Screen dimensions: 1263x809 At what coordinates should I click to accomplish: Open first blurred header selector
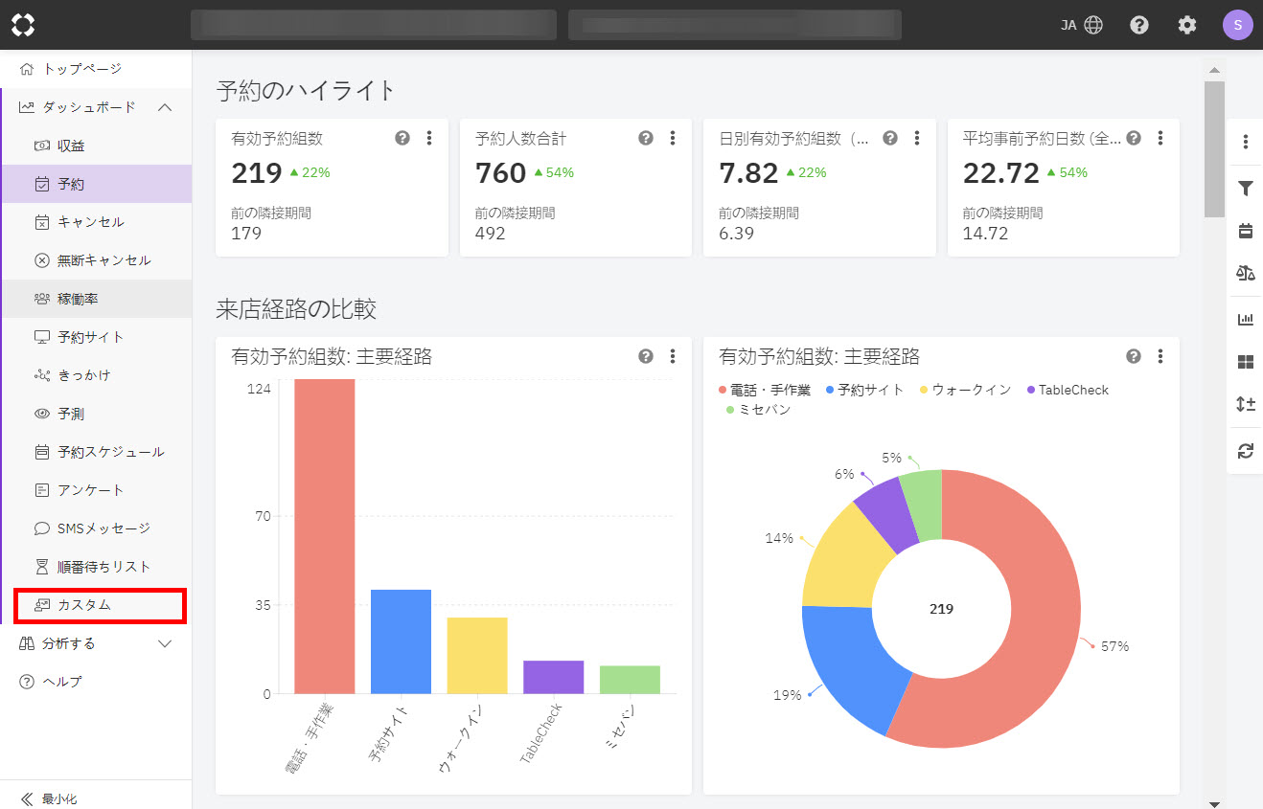374,25
